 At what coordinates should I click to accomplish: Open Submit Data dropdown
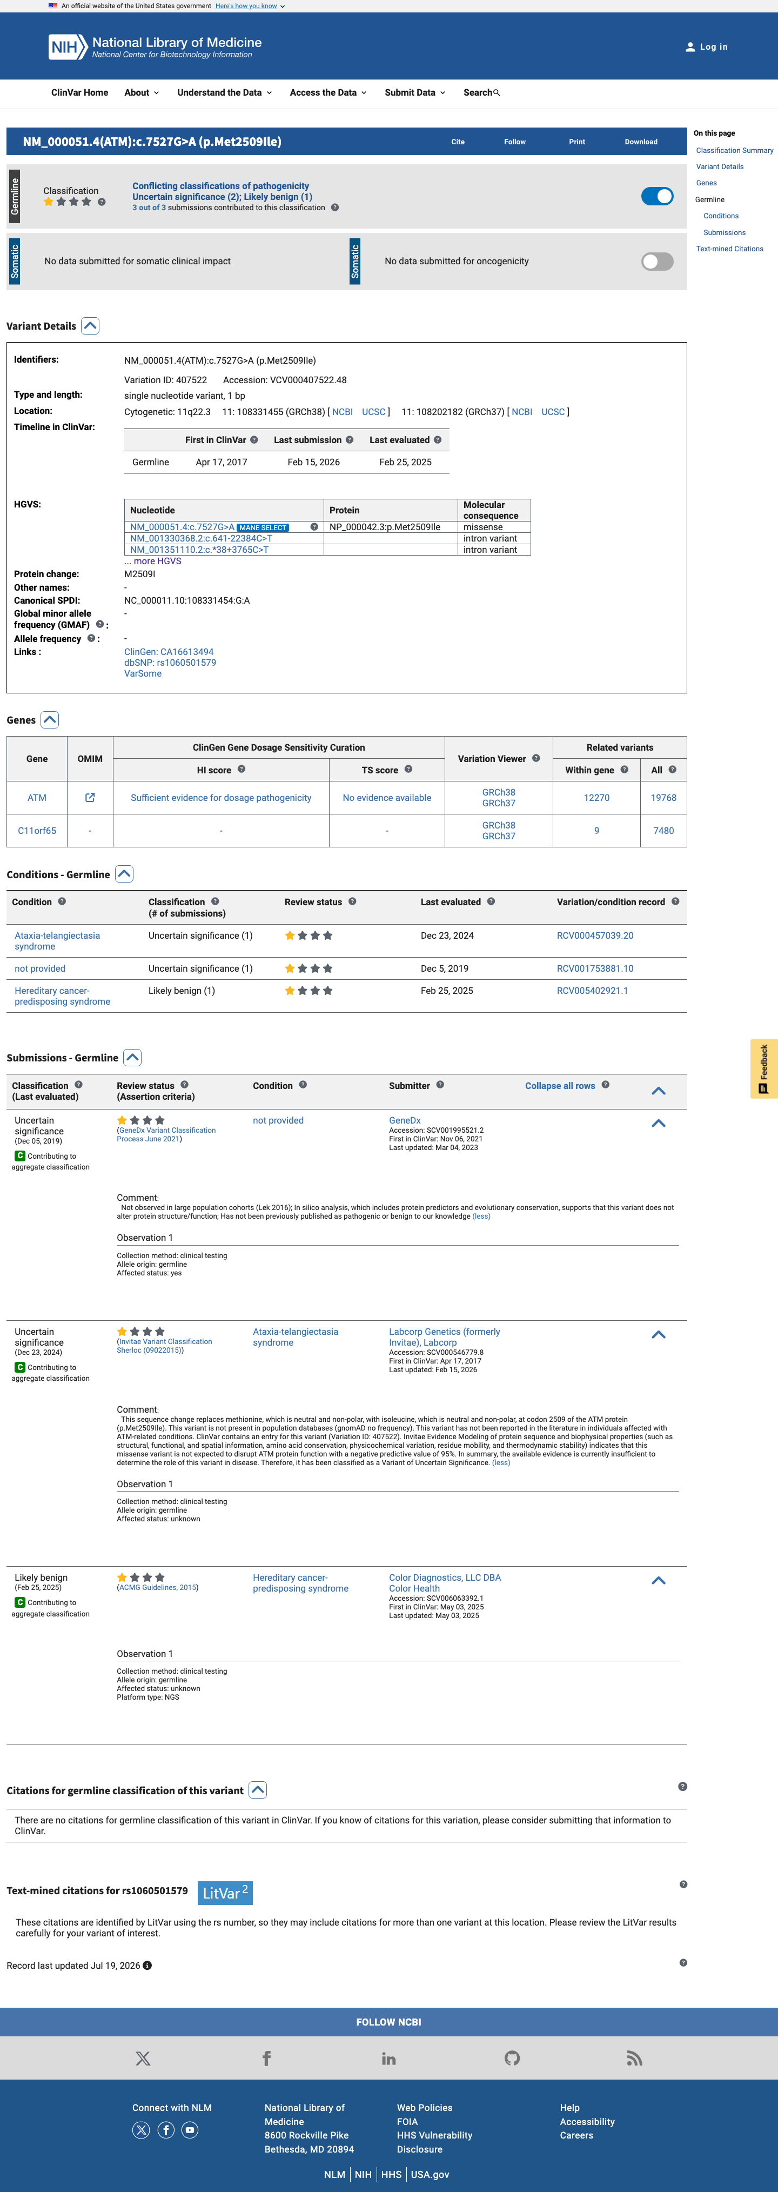415,93
